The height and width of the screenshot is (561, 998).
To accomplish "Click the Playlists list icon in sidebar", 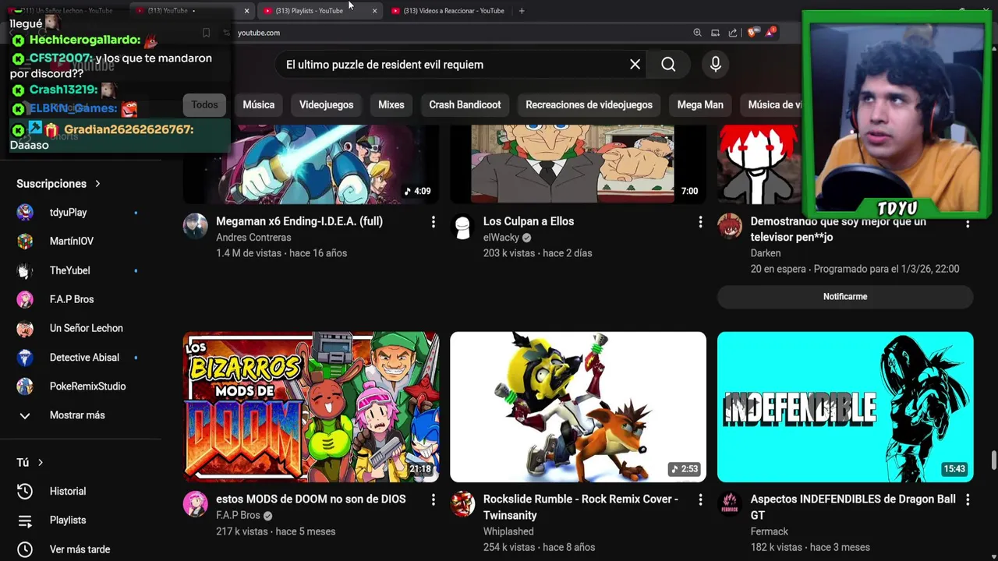I will pyautogui.click(x=25, y=520).
